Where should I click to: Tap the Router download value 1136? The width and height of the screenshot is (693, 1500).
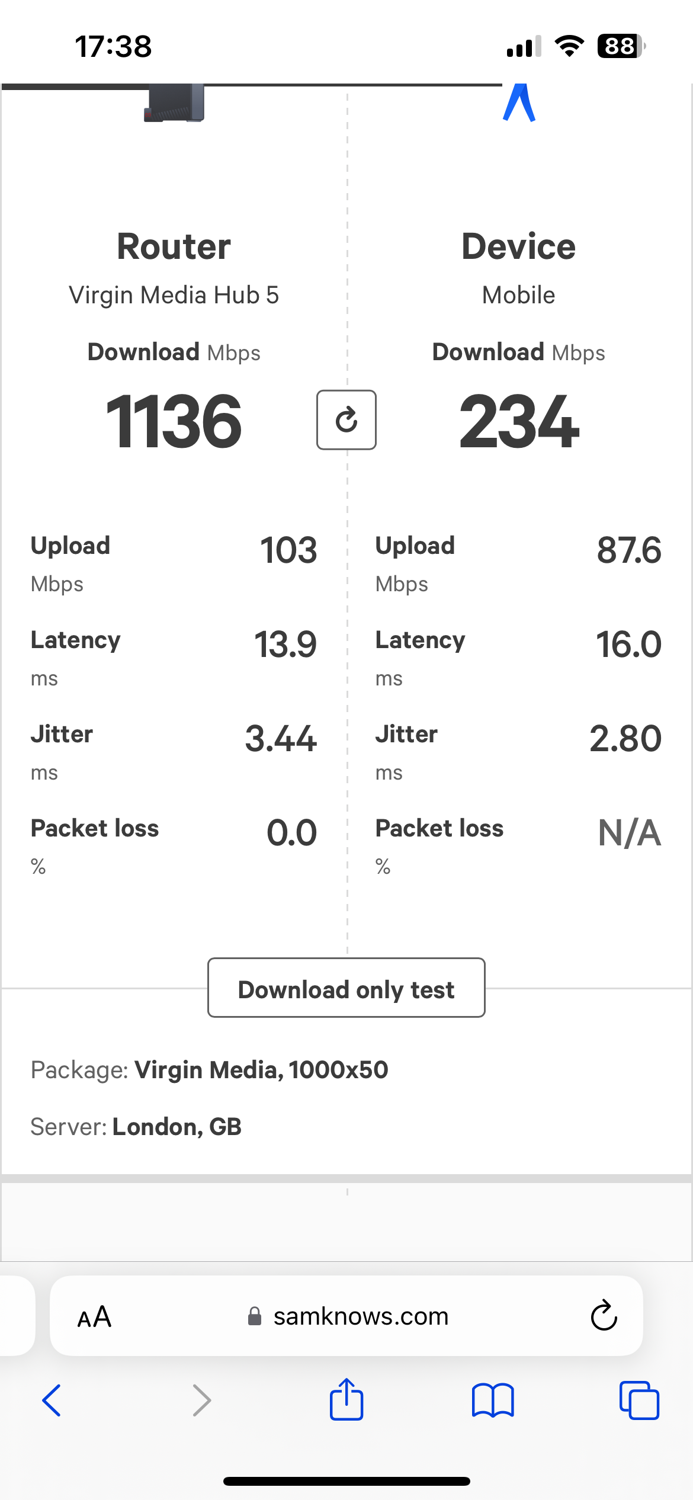174,421
